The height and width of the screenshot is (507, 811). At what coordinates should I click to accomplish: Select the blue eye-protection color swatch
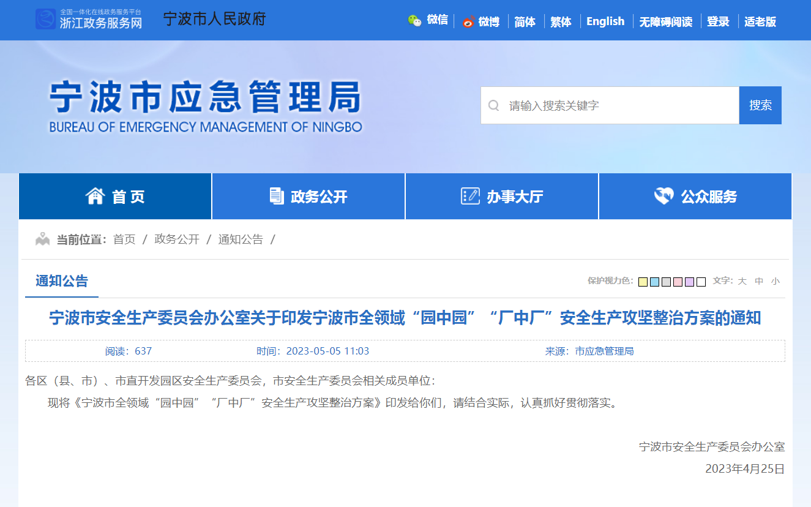click(654, 282)
